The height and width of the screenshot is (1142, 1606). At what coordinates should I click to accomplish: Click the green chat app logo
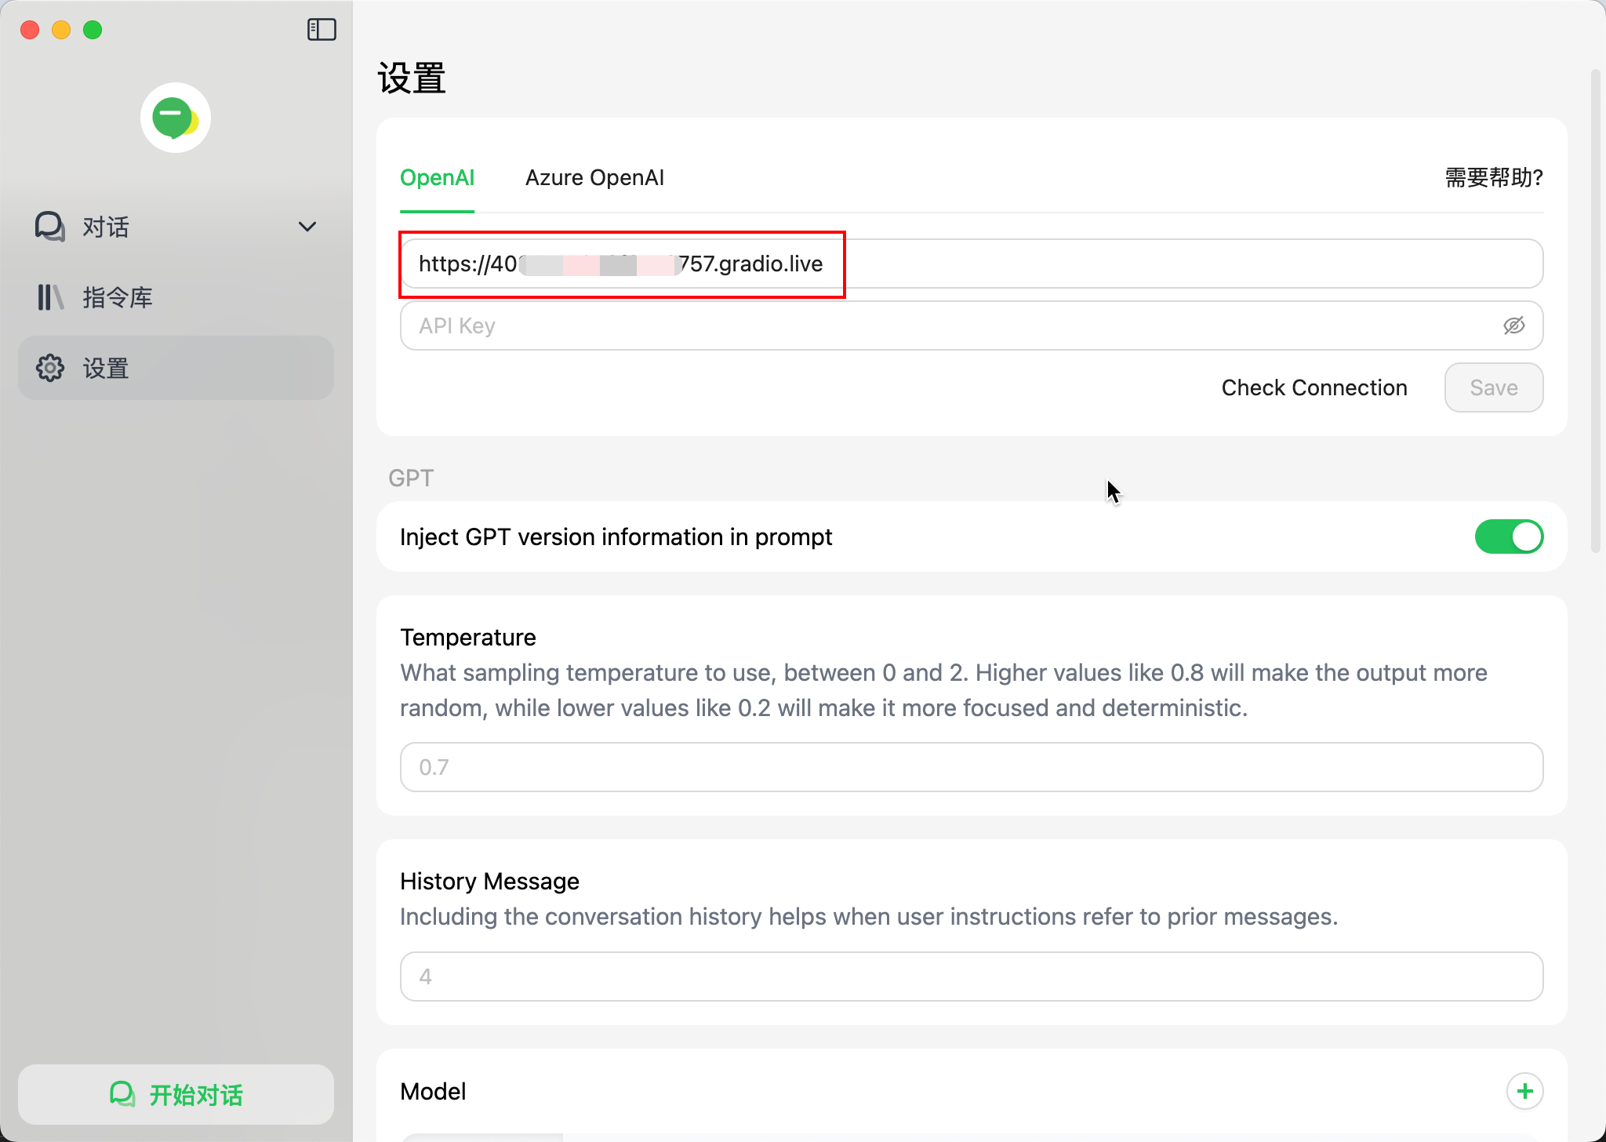[x=176, y=118]
